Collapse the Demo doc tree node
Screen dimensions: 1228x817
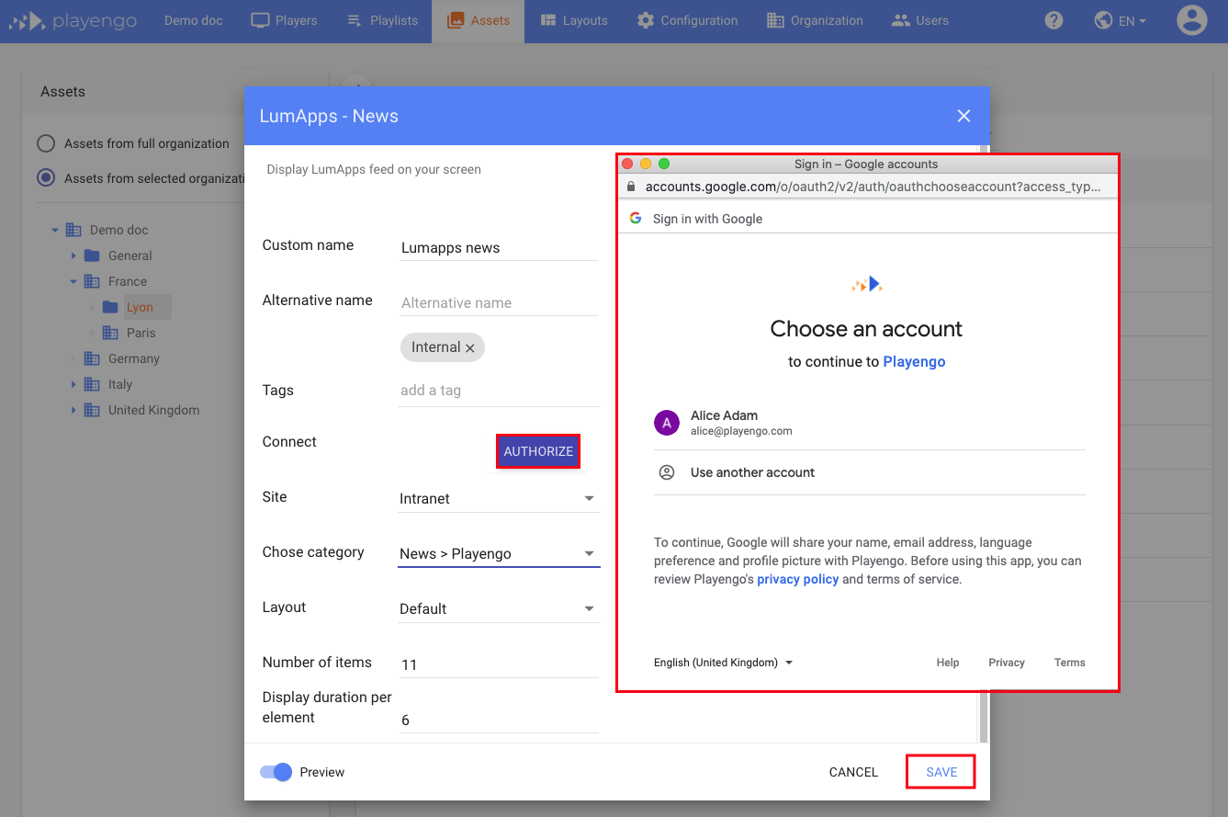pos(55,230)
